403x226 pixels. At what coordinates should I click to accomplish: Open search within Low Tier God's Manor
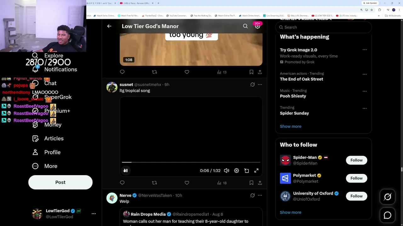[245, 26]
